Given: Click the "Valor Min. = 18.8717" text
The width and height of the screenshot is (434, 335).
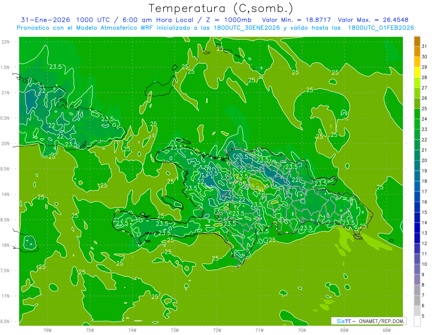Looking at the screenshot, I should [297, 20].
